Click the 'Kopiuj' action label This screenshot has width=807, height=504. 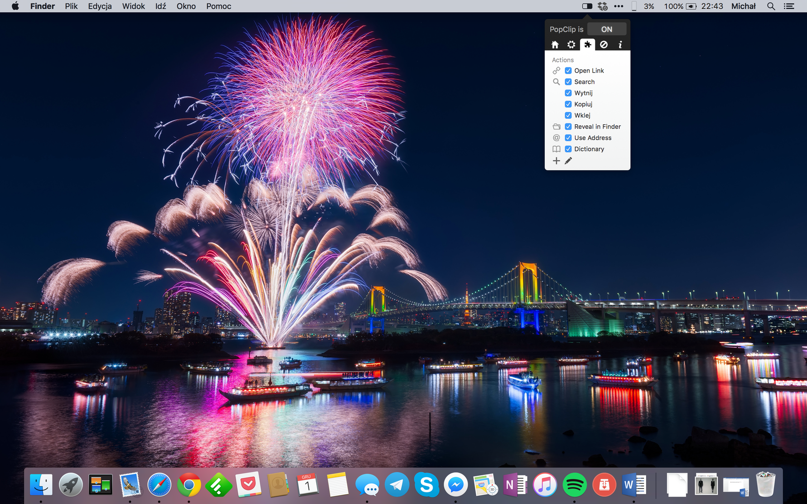583,104
